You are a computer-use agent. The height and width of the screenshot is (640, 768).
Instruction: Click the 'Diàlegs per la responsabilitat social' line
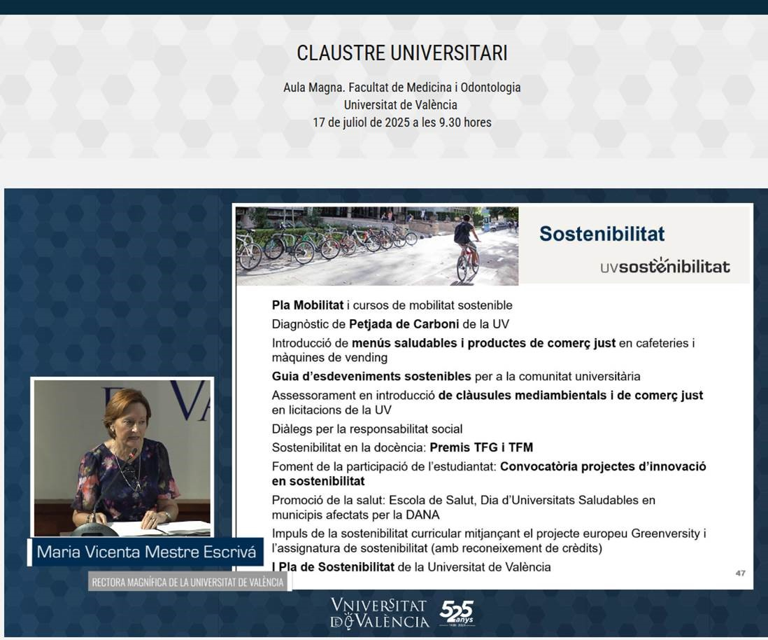click(367, 429)
